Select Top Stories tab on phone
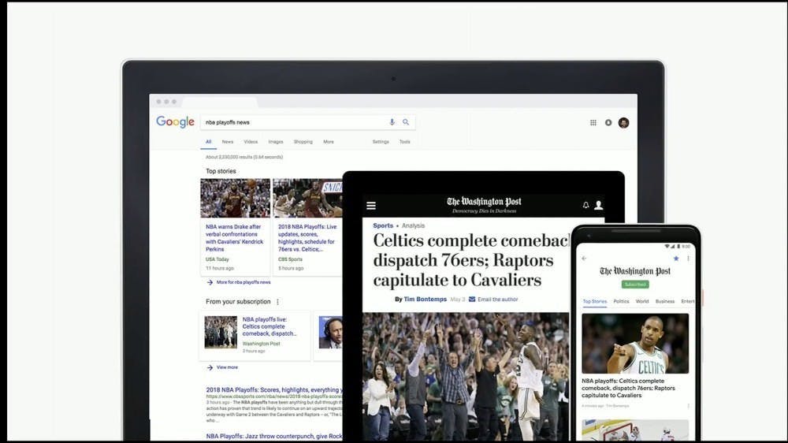788x443 pixels. [x=595, y=301]
